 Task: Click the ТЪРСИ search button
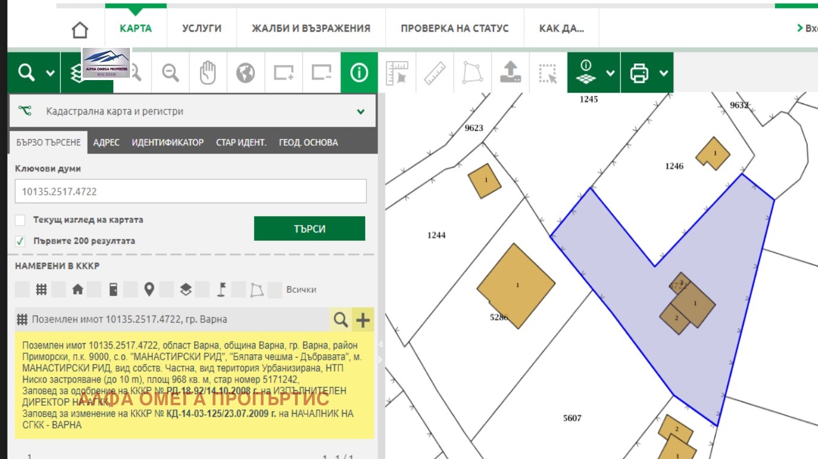(x=310, y=228)
